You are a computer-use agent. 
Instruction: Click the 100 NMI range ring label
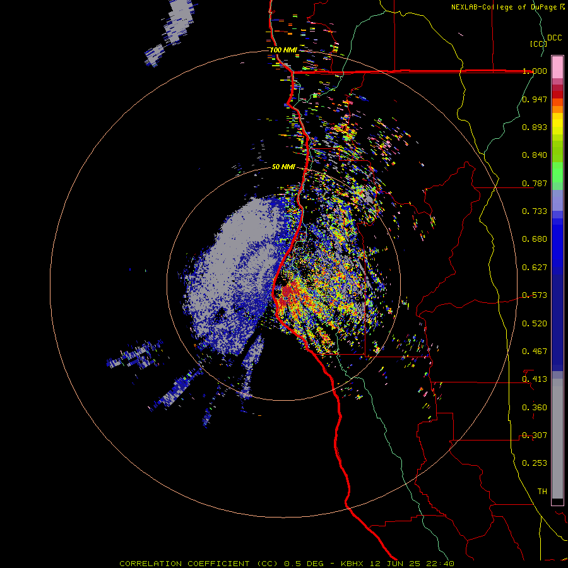click(283, 50)
